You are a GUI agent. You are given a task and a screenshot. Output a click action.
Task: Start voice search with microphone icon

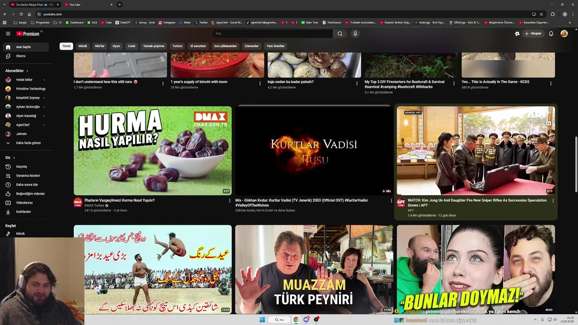(355, 33)
